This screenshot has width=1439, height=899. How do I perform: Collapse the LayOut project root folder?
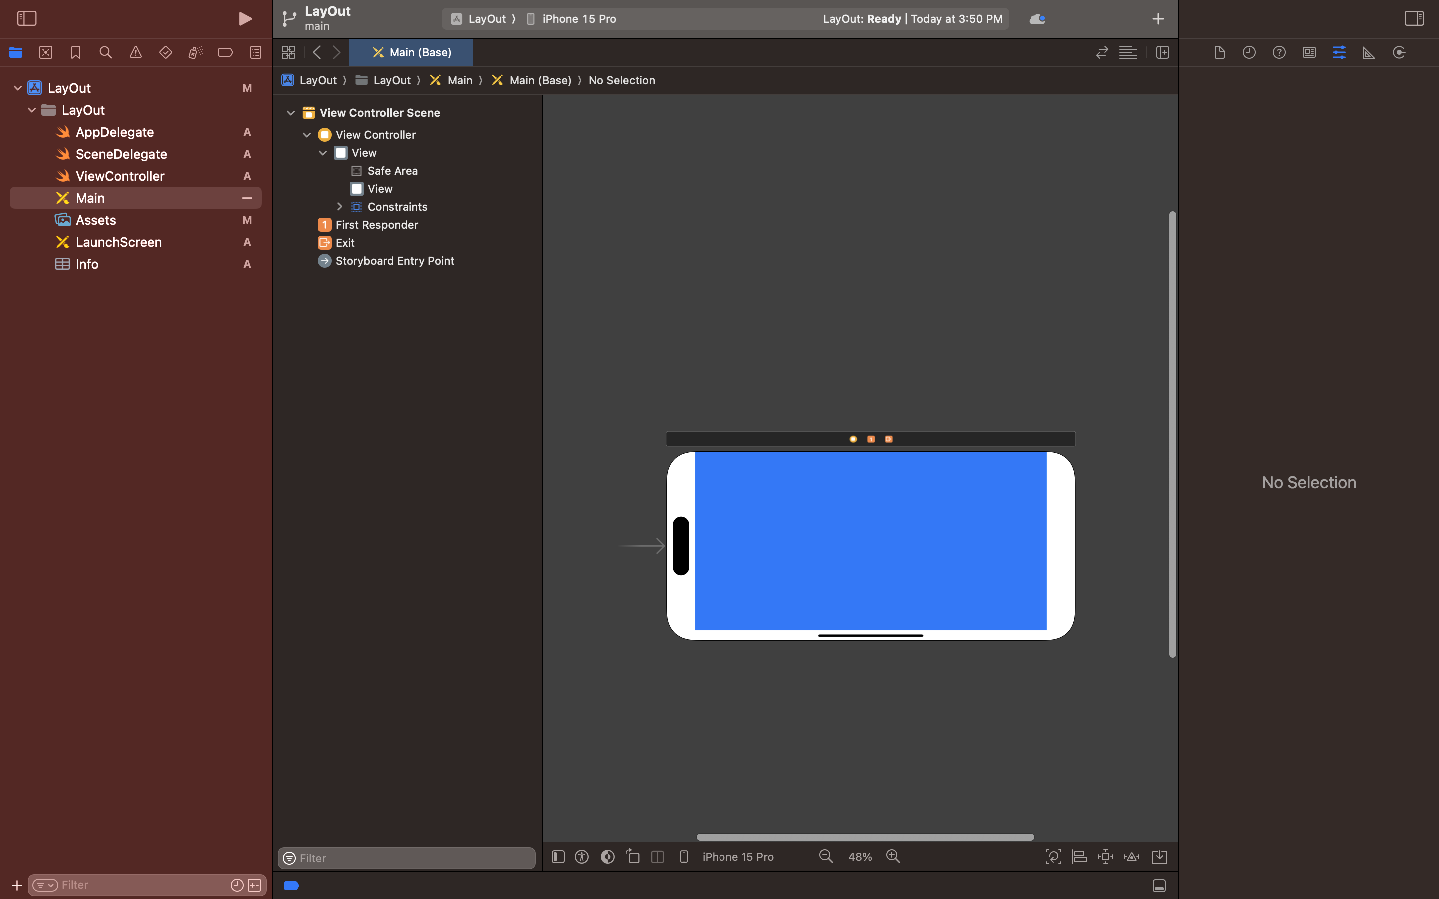[18, 88]
